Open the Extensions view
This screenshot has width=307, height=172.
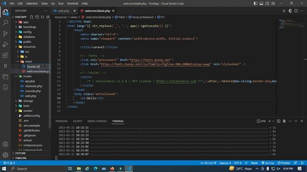pyautogui.click(x=5, y=55)
